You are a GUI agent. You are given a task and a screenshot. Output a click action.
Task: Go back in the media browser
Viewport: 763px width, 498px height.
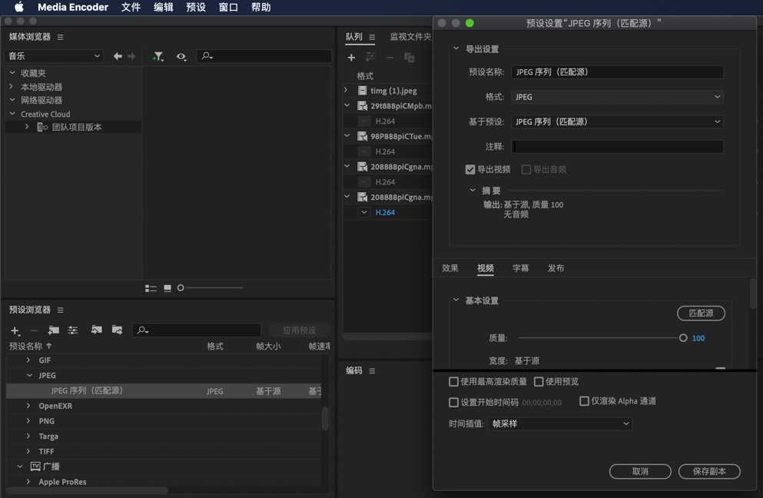coord(118,56)
